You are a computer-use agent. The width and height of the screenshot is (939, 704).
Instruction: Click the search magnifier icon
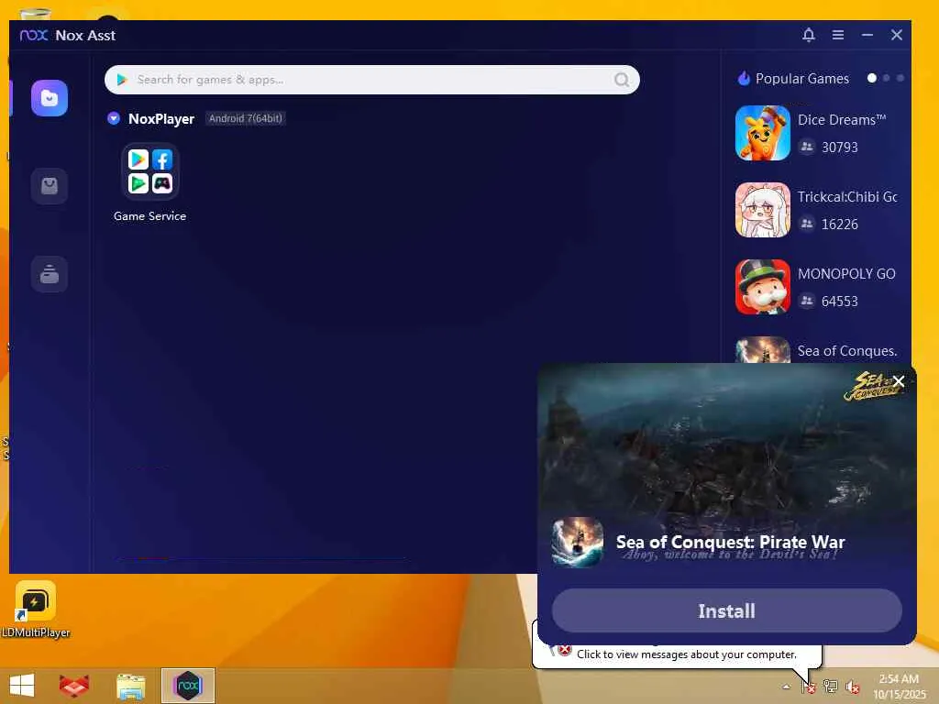pyautogui.click(x=622, y=80)
